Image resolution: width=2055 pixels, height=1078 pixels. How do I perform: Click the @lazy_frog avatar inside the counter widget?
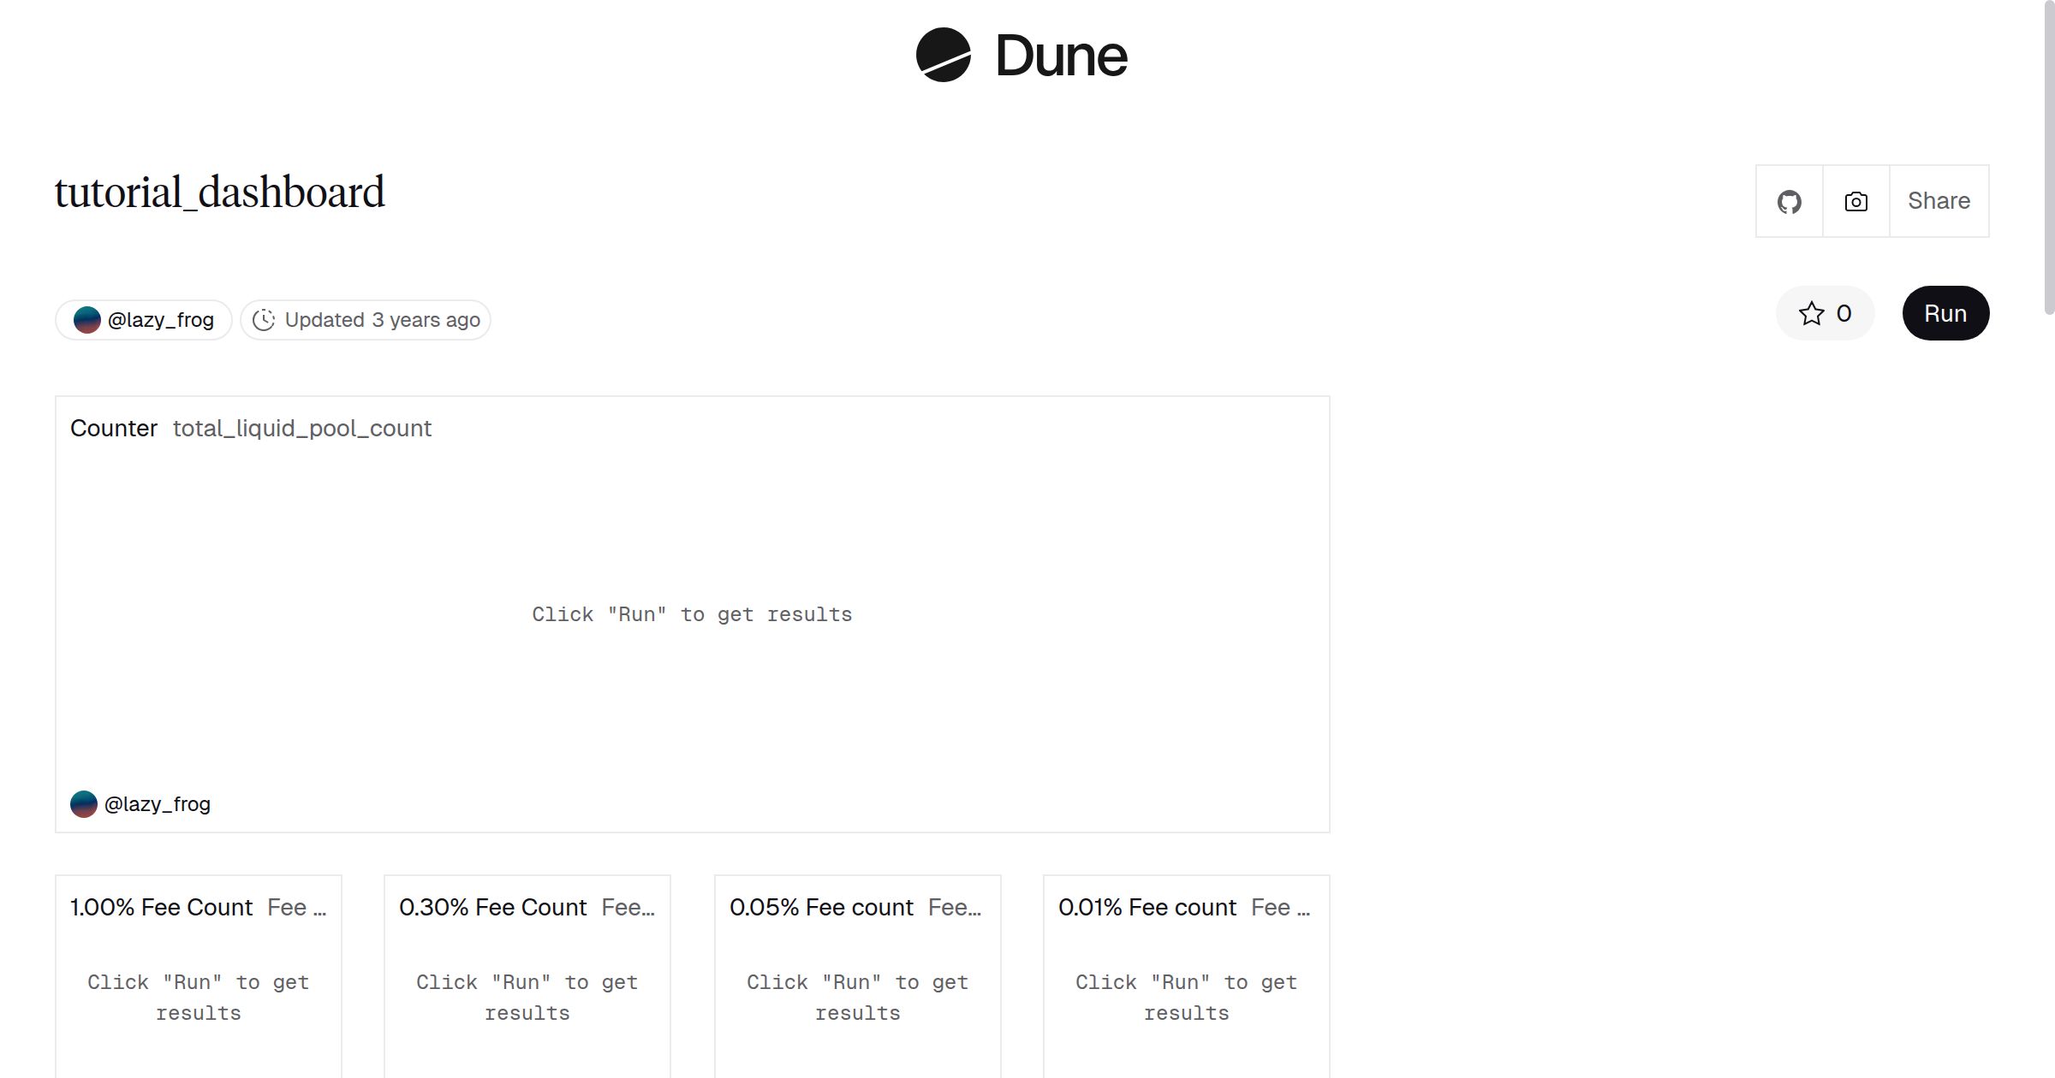click(x=83, y=803)
